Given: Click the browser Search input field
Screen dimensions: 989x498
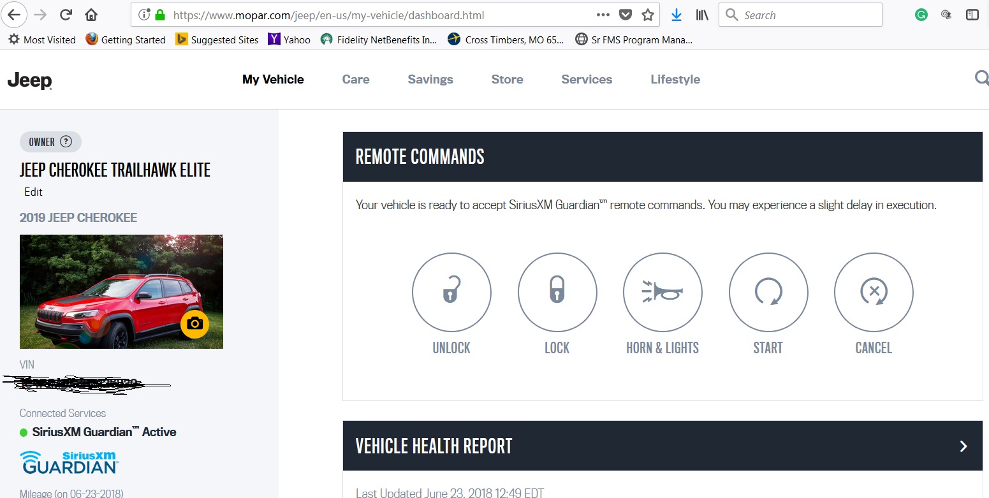Looking at the screenshot, I should tap(800, 15).
